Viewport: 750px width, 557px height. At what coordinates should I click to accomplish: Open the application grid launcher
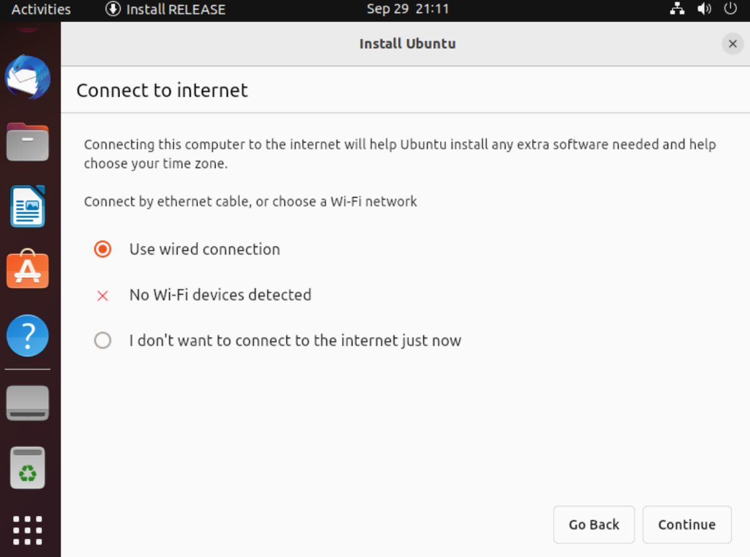[27, 529]
